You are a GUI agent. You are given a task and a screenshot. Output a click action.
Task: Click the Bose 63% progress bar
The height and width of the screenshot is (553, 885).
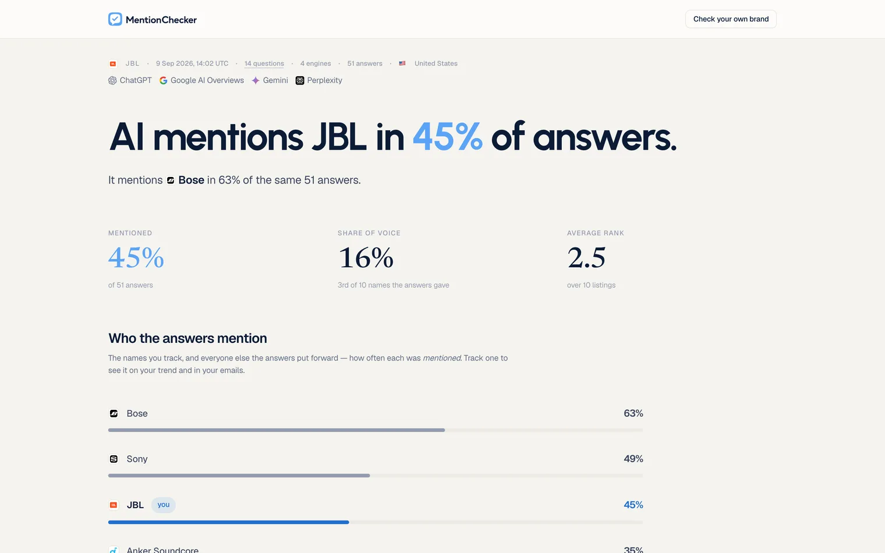(x=376, y=430)
